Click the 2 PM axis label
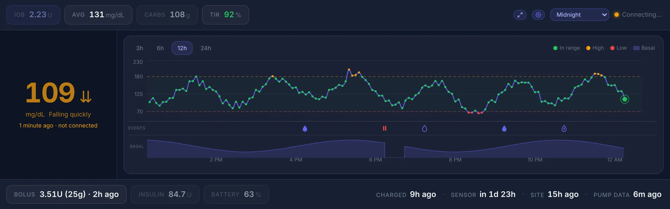 (x=216, y=160)
